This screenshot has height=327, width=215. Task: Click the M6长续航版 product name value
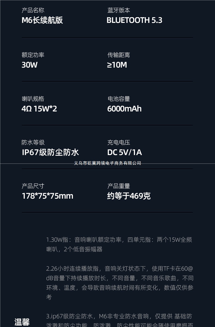42,20
